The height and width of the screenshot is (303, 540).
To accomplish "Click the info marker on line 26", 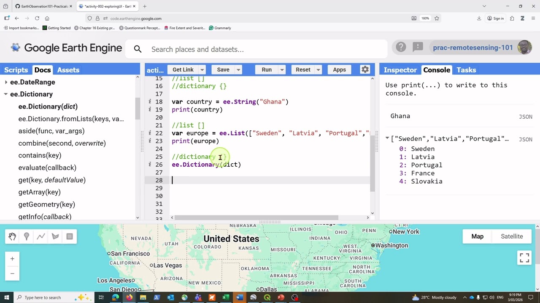I will pyautogui.click(x=150, y=165).
